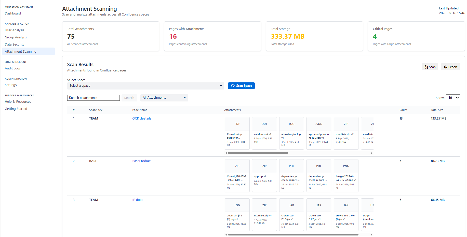Click the Total Size column header
This screenshot has width=467, height=237.
click(437, 110)
